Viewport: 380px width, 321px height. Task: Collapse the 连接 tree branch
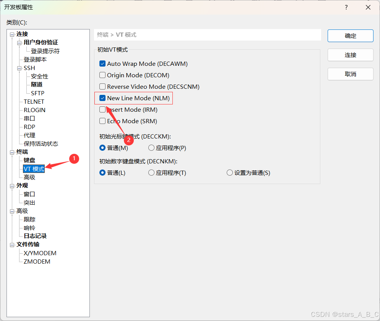(x=13, y=34)
